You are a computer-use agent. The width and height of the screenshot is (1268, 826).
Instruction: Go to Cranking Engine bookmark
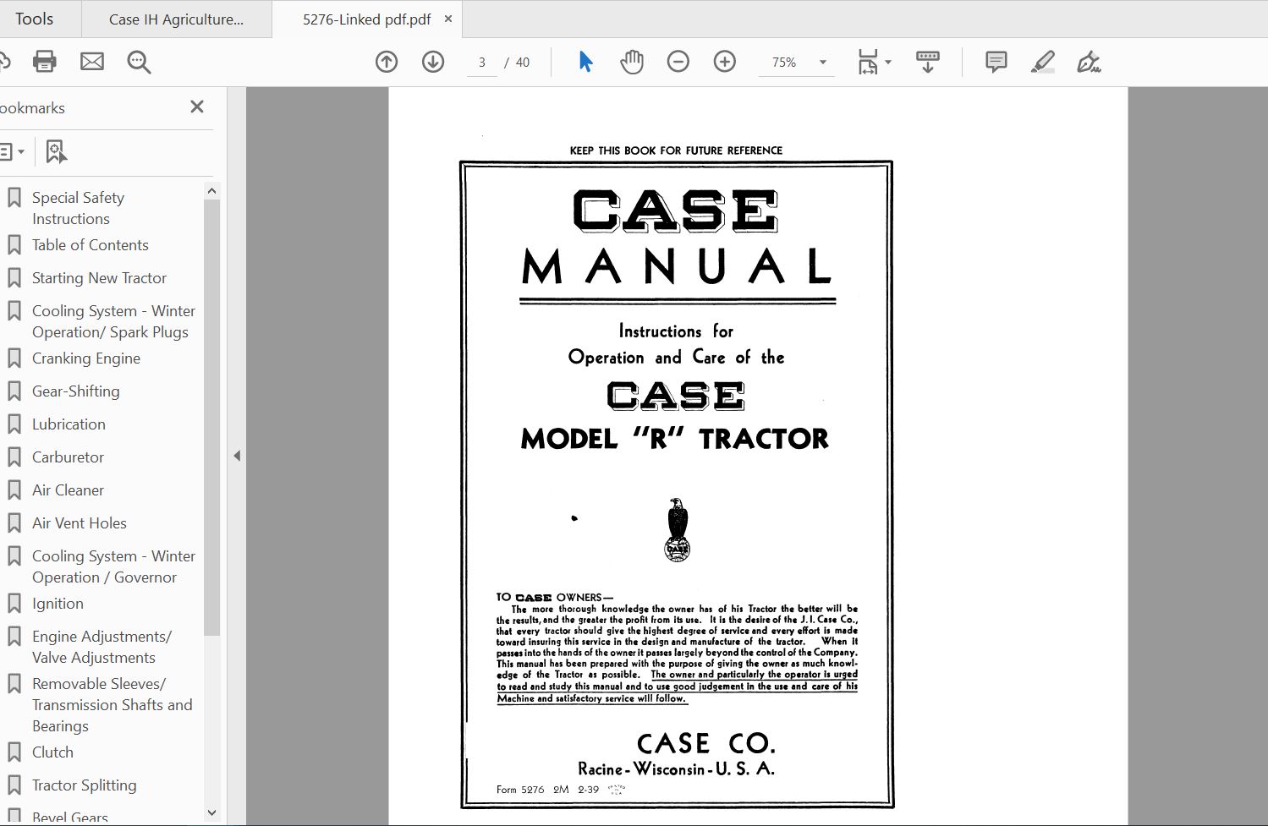pos(85,358)
